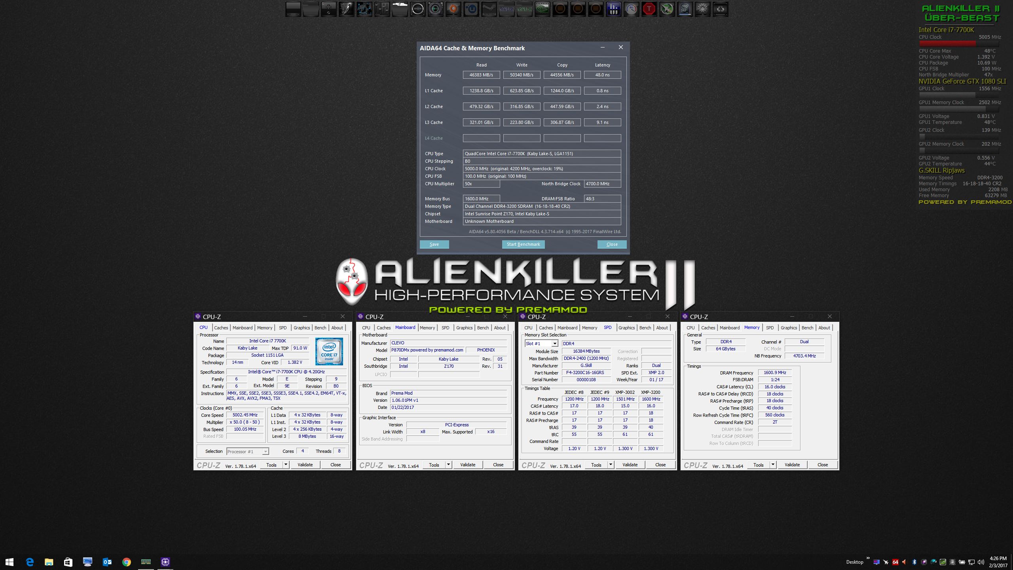Viewport: 1013px width, 570px height.
Task: Launch CPU-Z from the top dock
Action: click(506, 9)
